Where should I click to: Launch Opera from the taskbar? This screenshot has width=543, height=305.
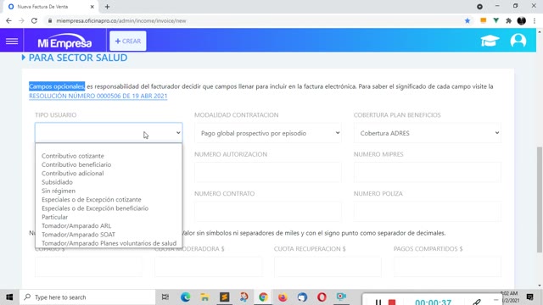pyautogui.click(x=322, y=297)
